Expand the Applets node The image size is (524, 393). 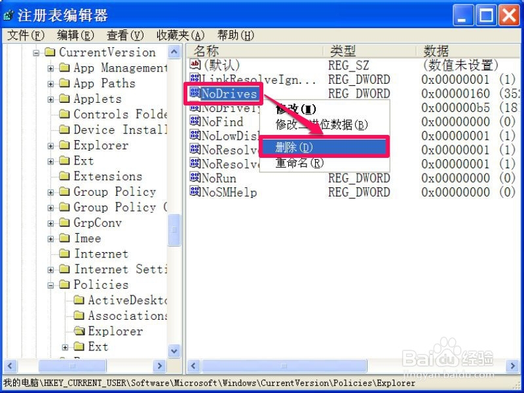[x=50, y=100]
